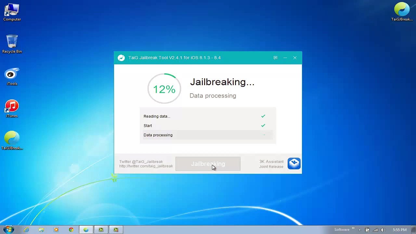Click the loading dots beside Data processing row

click(264, 135)
